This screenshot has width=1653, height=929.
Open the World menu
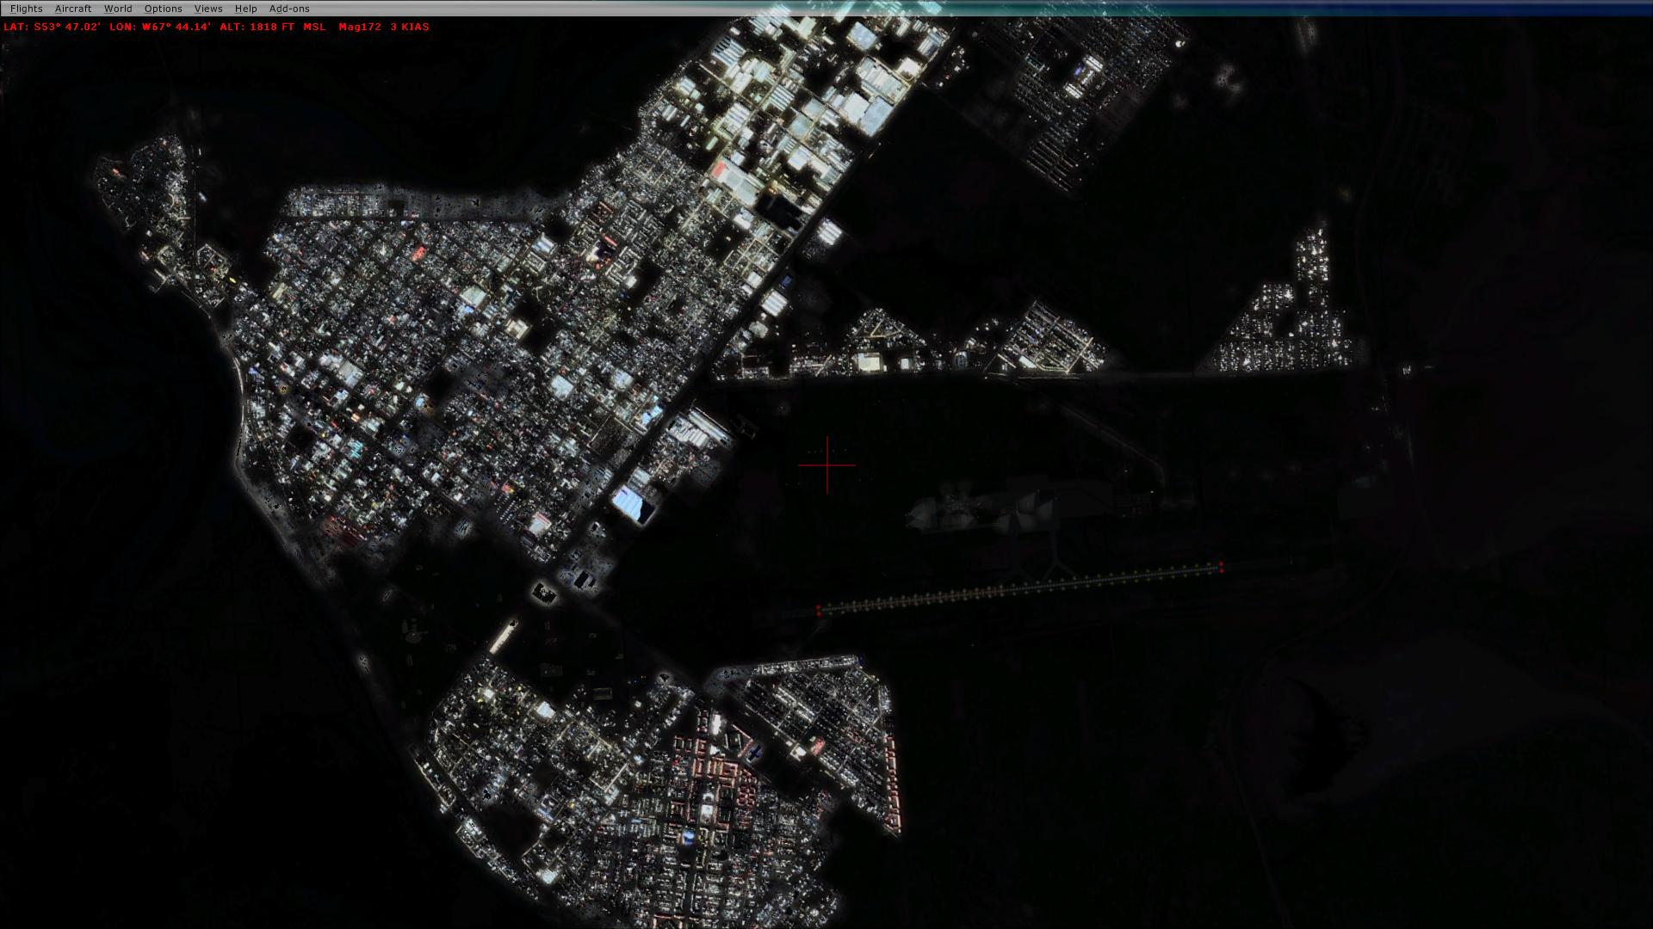point(118,9)
